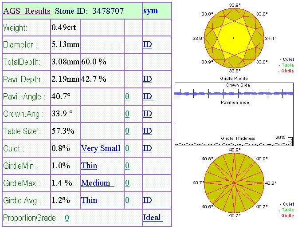Screen dimensions: 298x230
Task: Select the 1.0% GirdleMin value
Action: click(61, 166)
